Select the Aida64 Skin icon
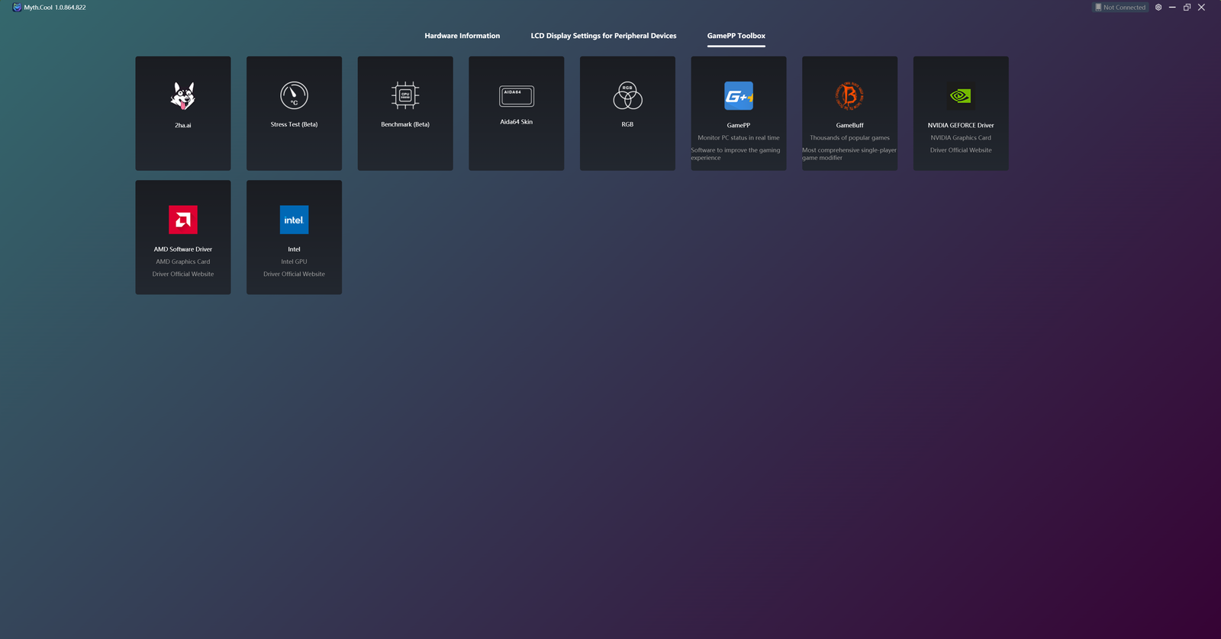Image resolution: width=1221 pixels, height=639 pixels. pos(517,96)
